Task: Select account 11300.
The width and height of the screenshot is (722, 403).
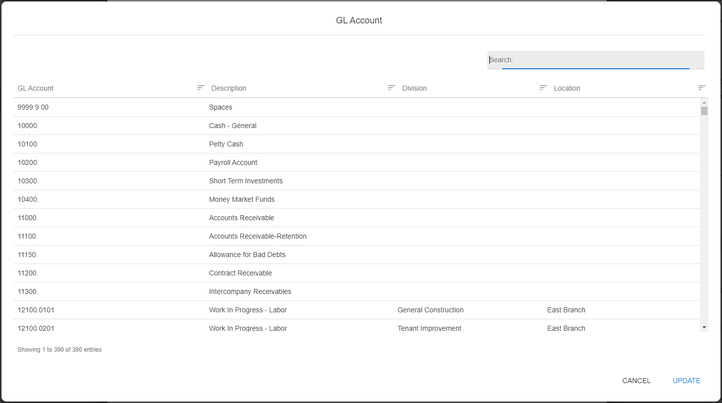Action: click(x=28, y=291)
